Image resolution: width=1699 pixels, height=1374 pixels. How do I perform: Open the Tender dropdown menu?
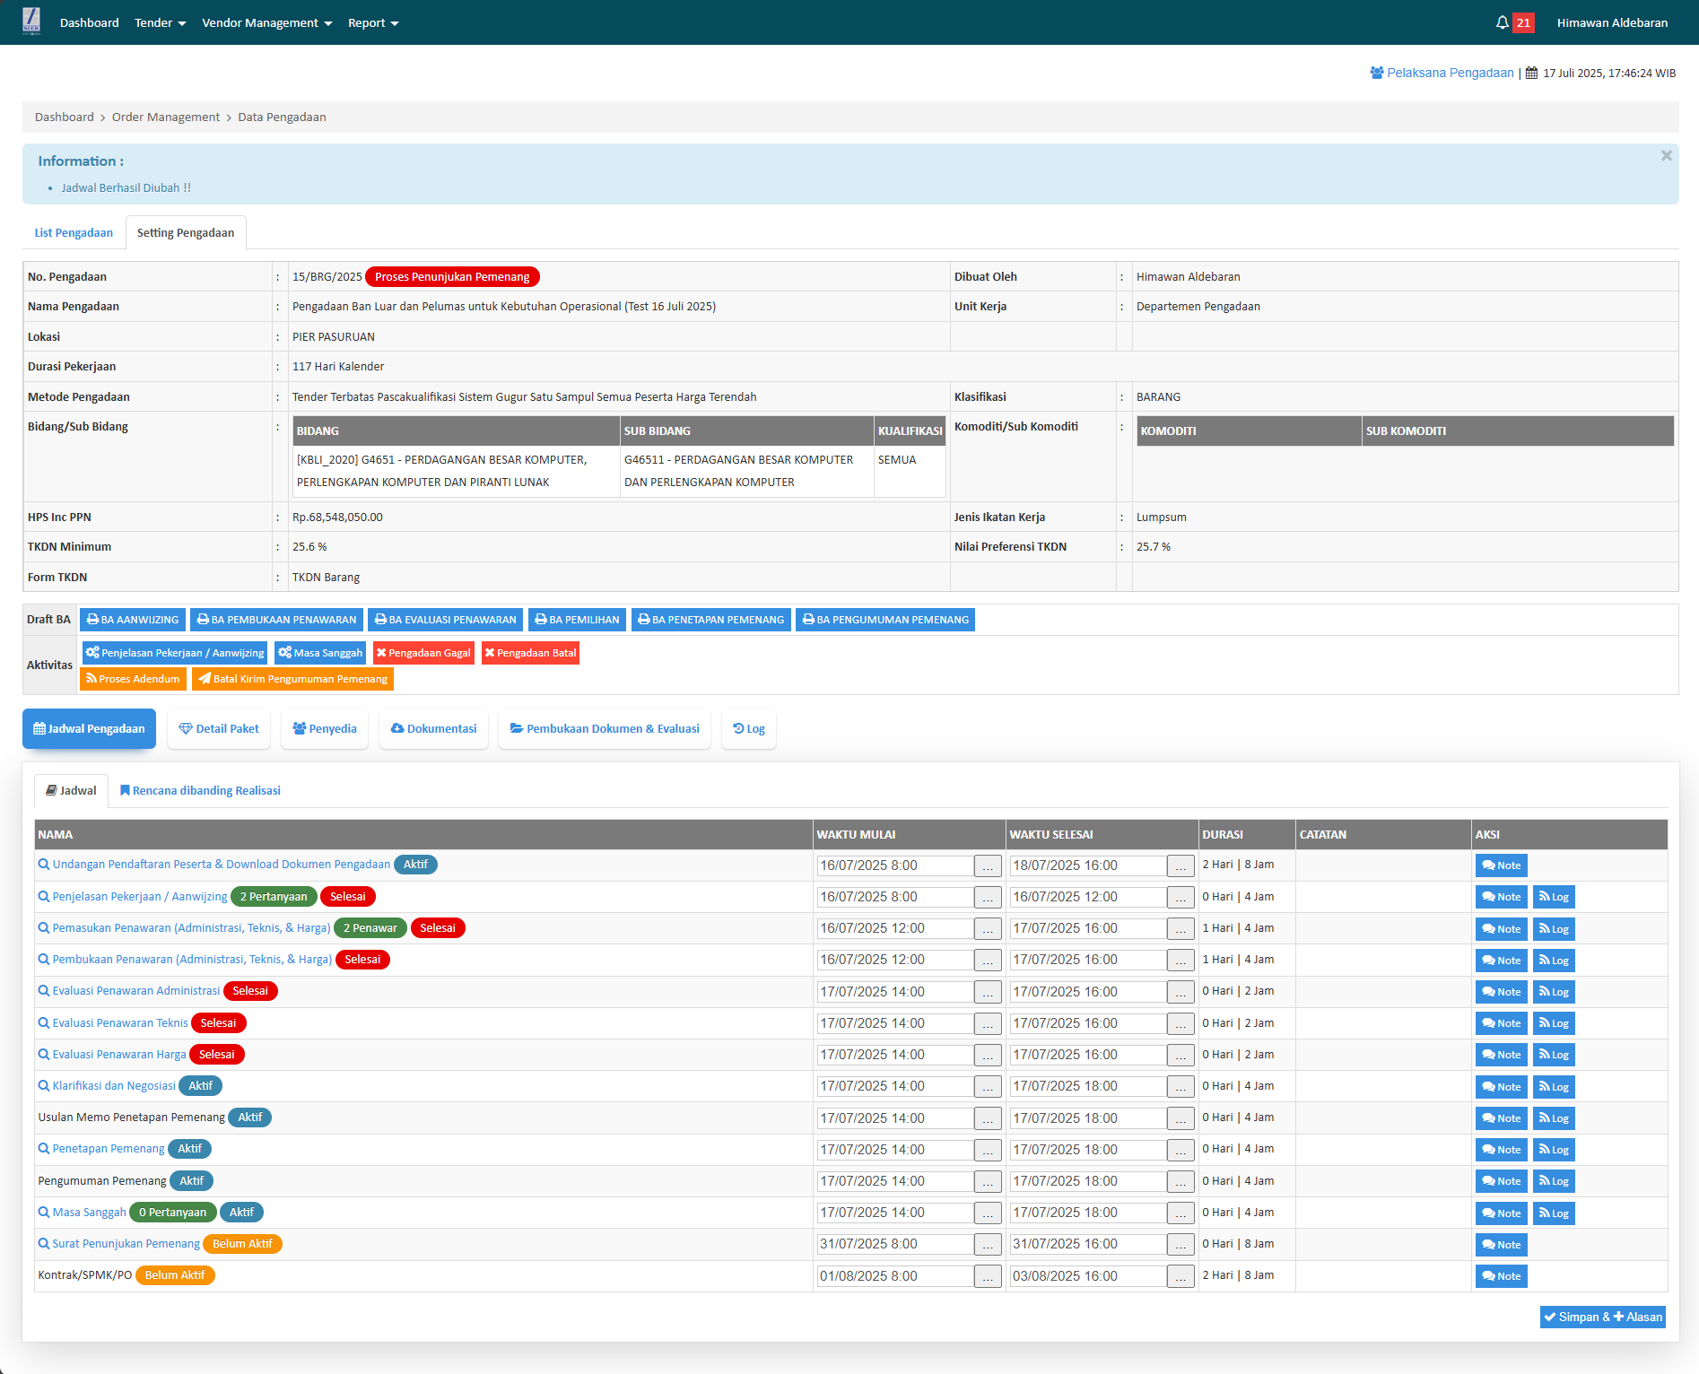point(160,22)
